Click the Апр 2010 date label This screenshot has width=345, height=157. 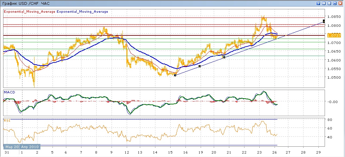31,146
